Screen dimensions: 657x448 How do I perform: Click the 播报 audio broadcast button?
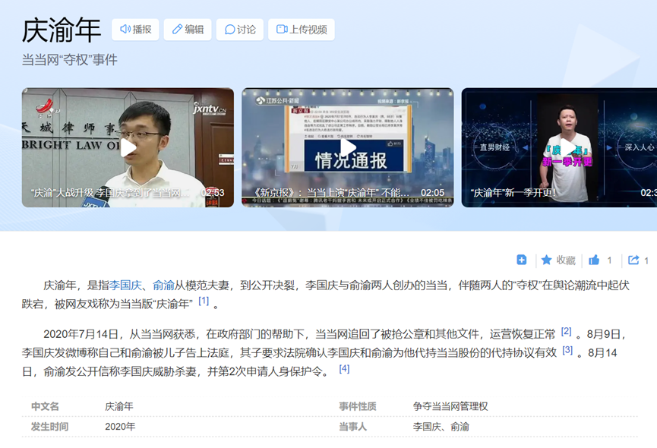point(135,30)
